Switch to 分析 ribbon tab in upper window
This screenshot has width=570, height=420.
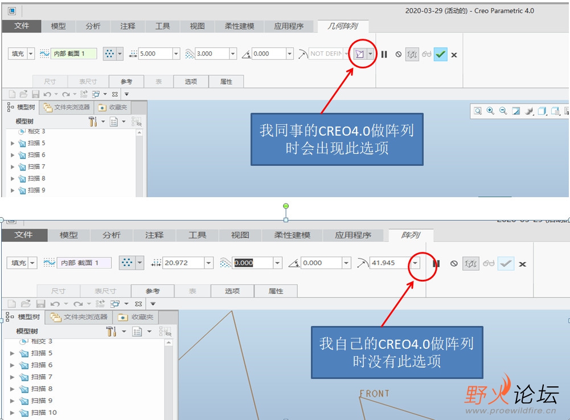point(93,26)
